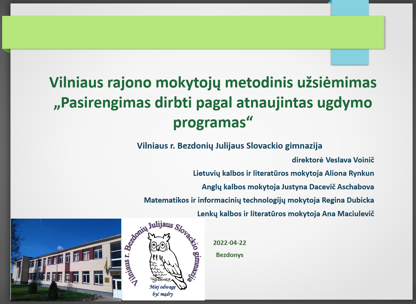The width and height of the screenshot is (416, 304).
Task: Select the text "Vilniaus r. Bezdonių Julijaus Slovackio gimnazija"
Action: (230, 146)
